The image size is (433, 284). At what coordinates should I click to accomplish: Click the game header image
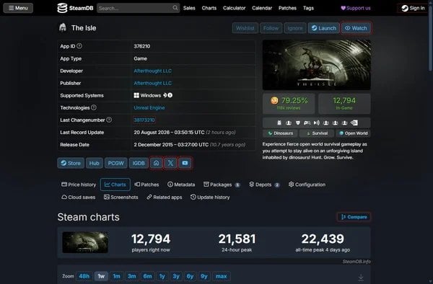[x=317, y=65]
